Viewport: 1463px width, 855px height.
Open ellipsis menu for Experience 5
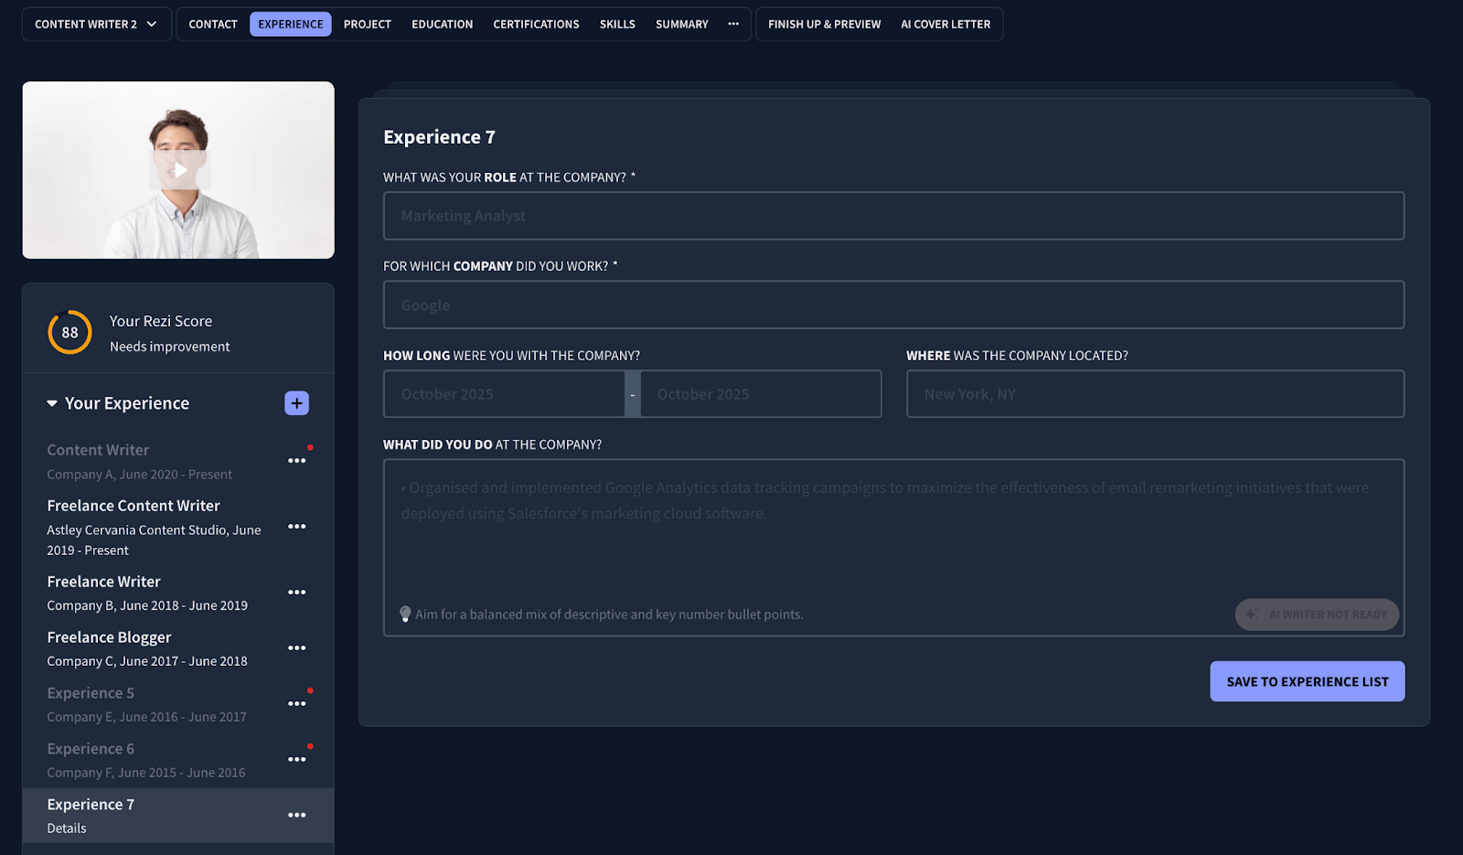(296, 703)
